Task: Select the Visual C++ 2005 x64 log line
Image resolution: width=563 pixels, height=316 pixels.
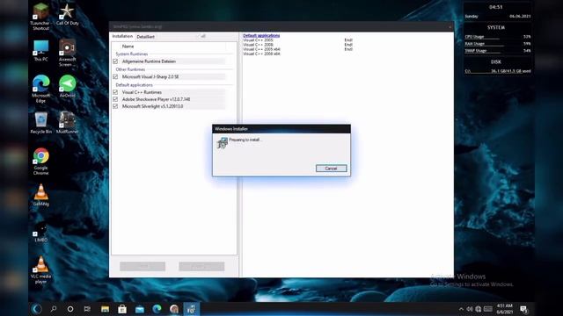Action: [262, 49]
